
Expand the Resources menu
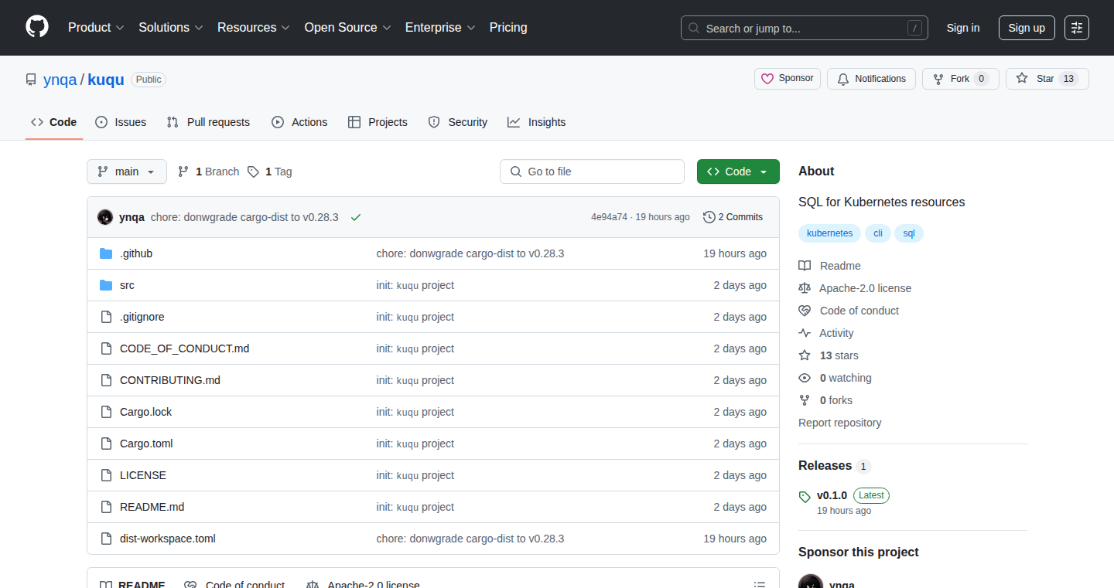tap(254, 28)
